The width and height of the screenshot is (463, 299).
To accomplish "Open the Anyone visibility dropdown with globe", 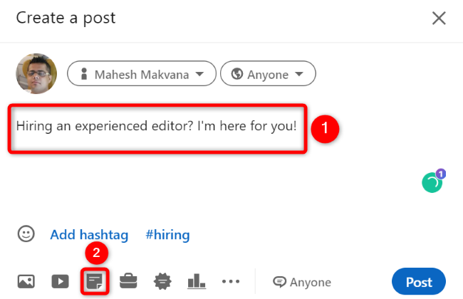I will click(268, 74).
